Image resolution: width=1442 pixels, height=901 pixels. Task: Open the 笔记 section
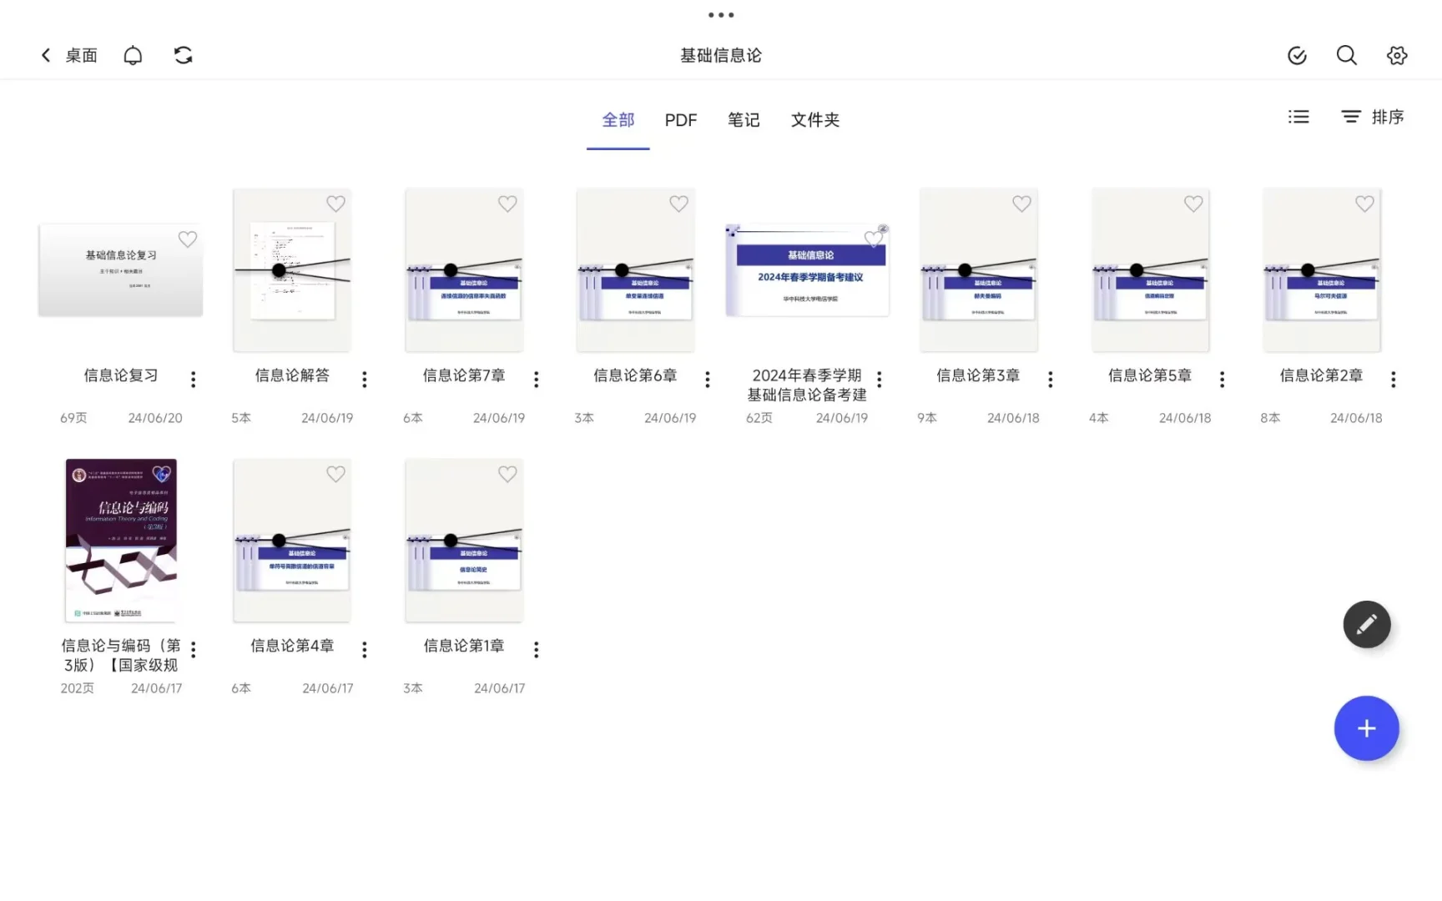pyautogui.click(x=743, y=120)
